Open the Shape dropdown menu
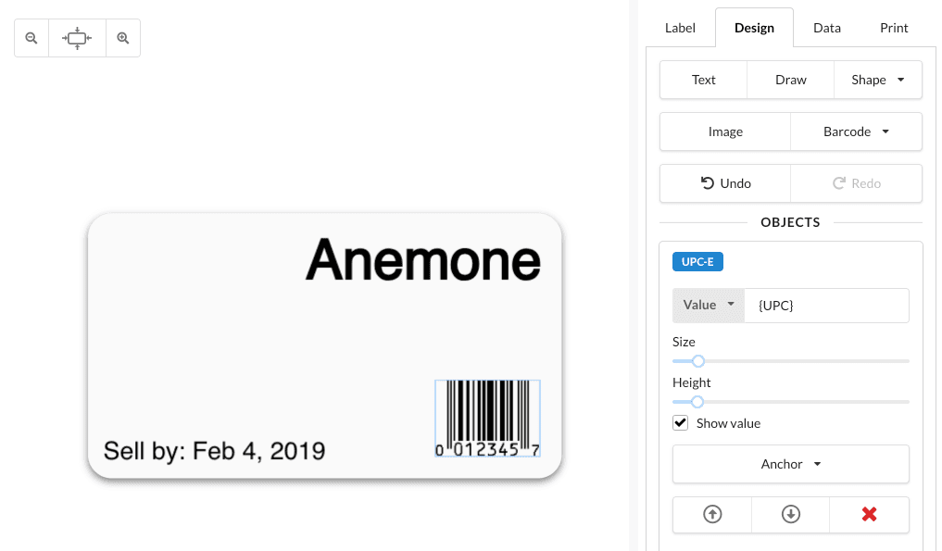Viewport: 942px width, 551px height. 877,80
